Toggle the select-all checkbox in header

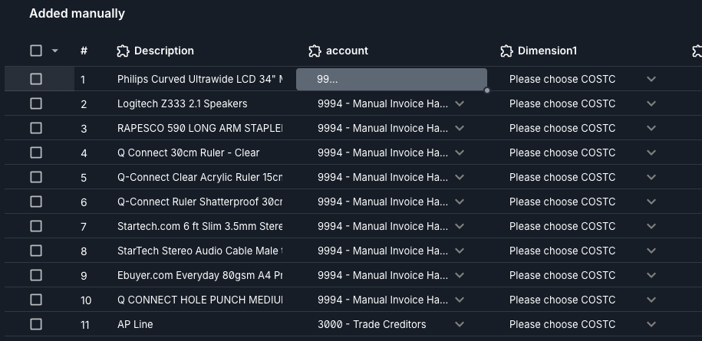click(x=36, y=51)
